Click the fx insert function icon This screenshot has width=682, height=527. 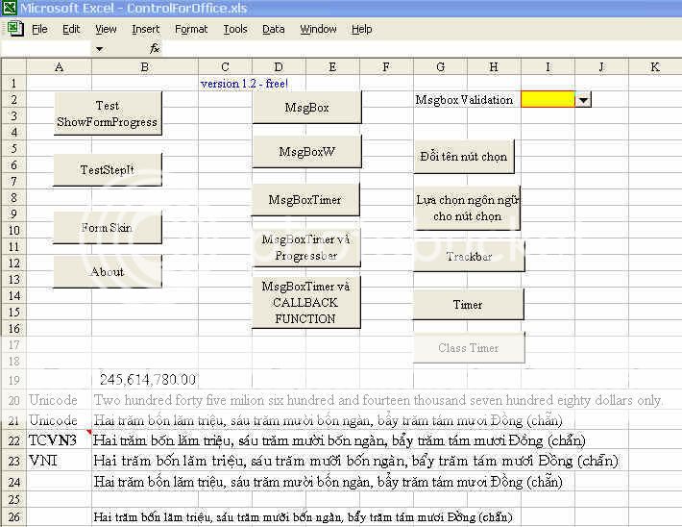tap(154, 48)
